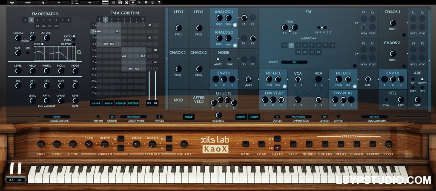Select PINK noise LED
436x191 pixels.
coord(229,59)
